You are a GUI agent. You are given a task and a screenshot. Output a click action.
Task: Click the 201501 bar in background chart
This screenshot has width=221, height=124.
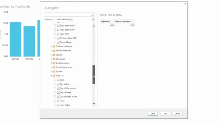15,39
